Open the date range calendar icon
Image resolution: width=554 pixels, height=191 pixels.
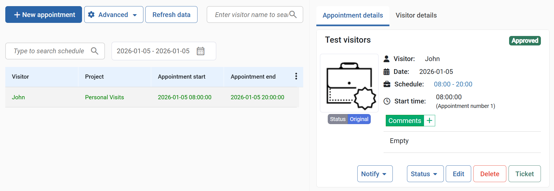(200, 51)
